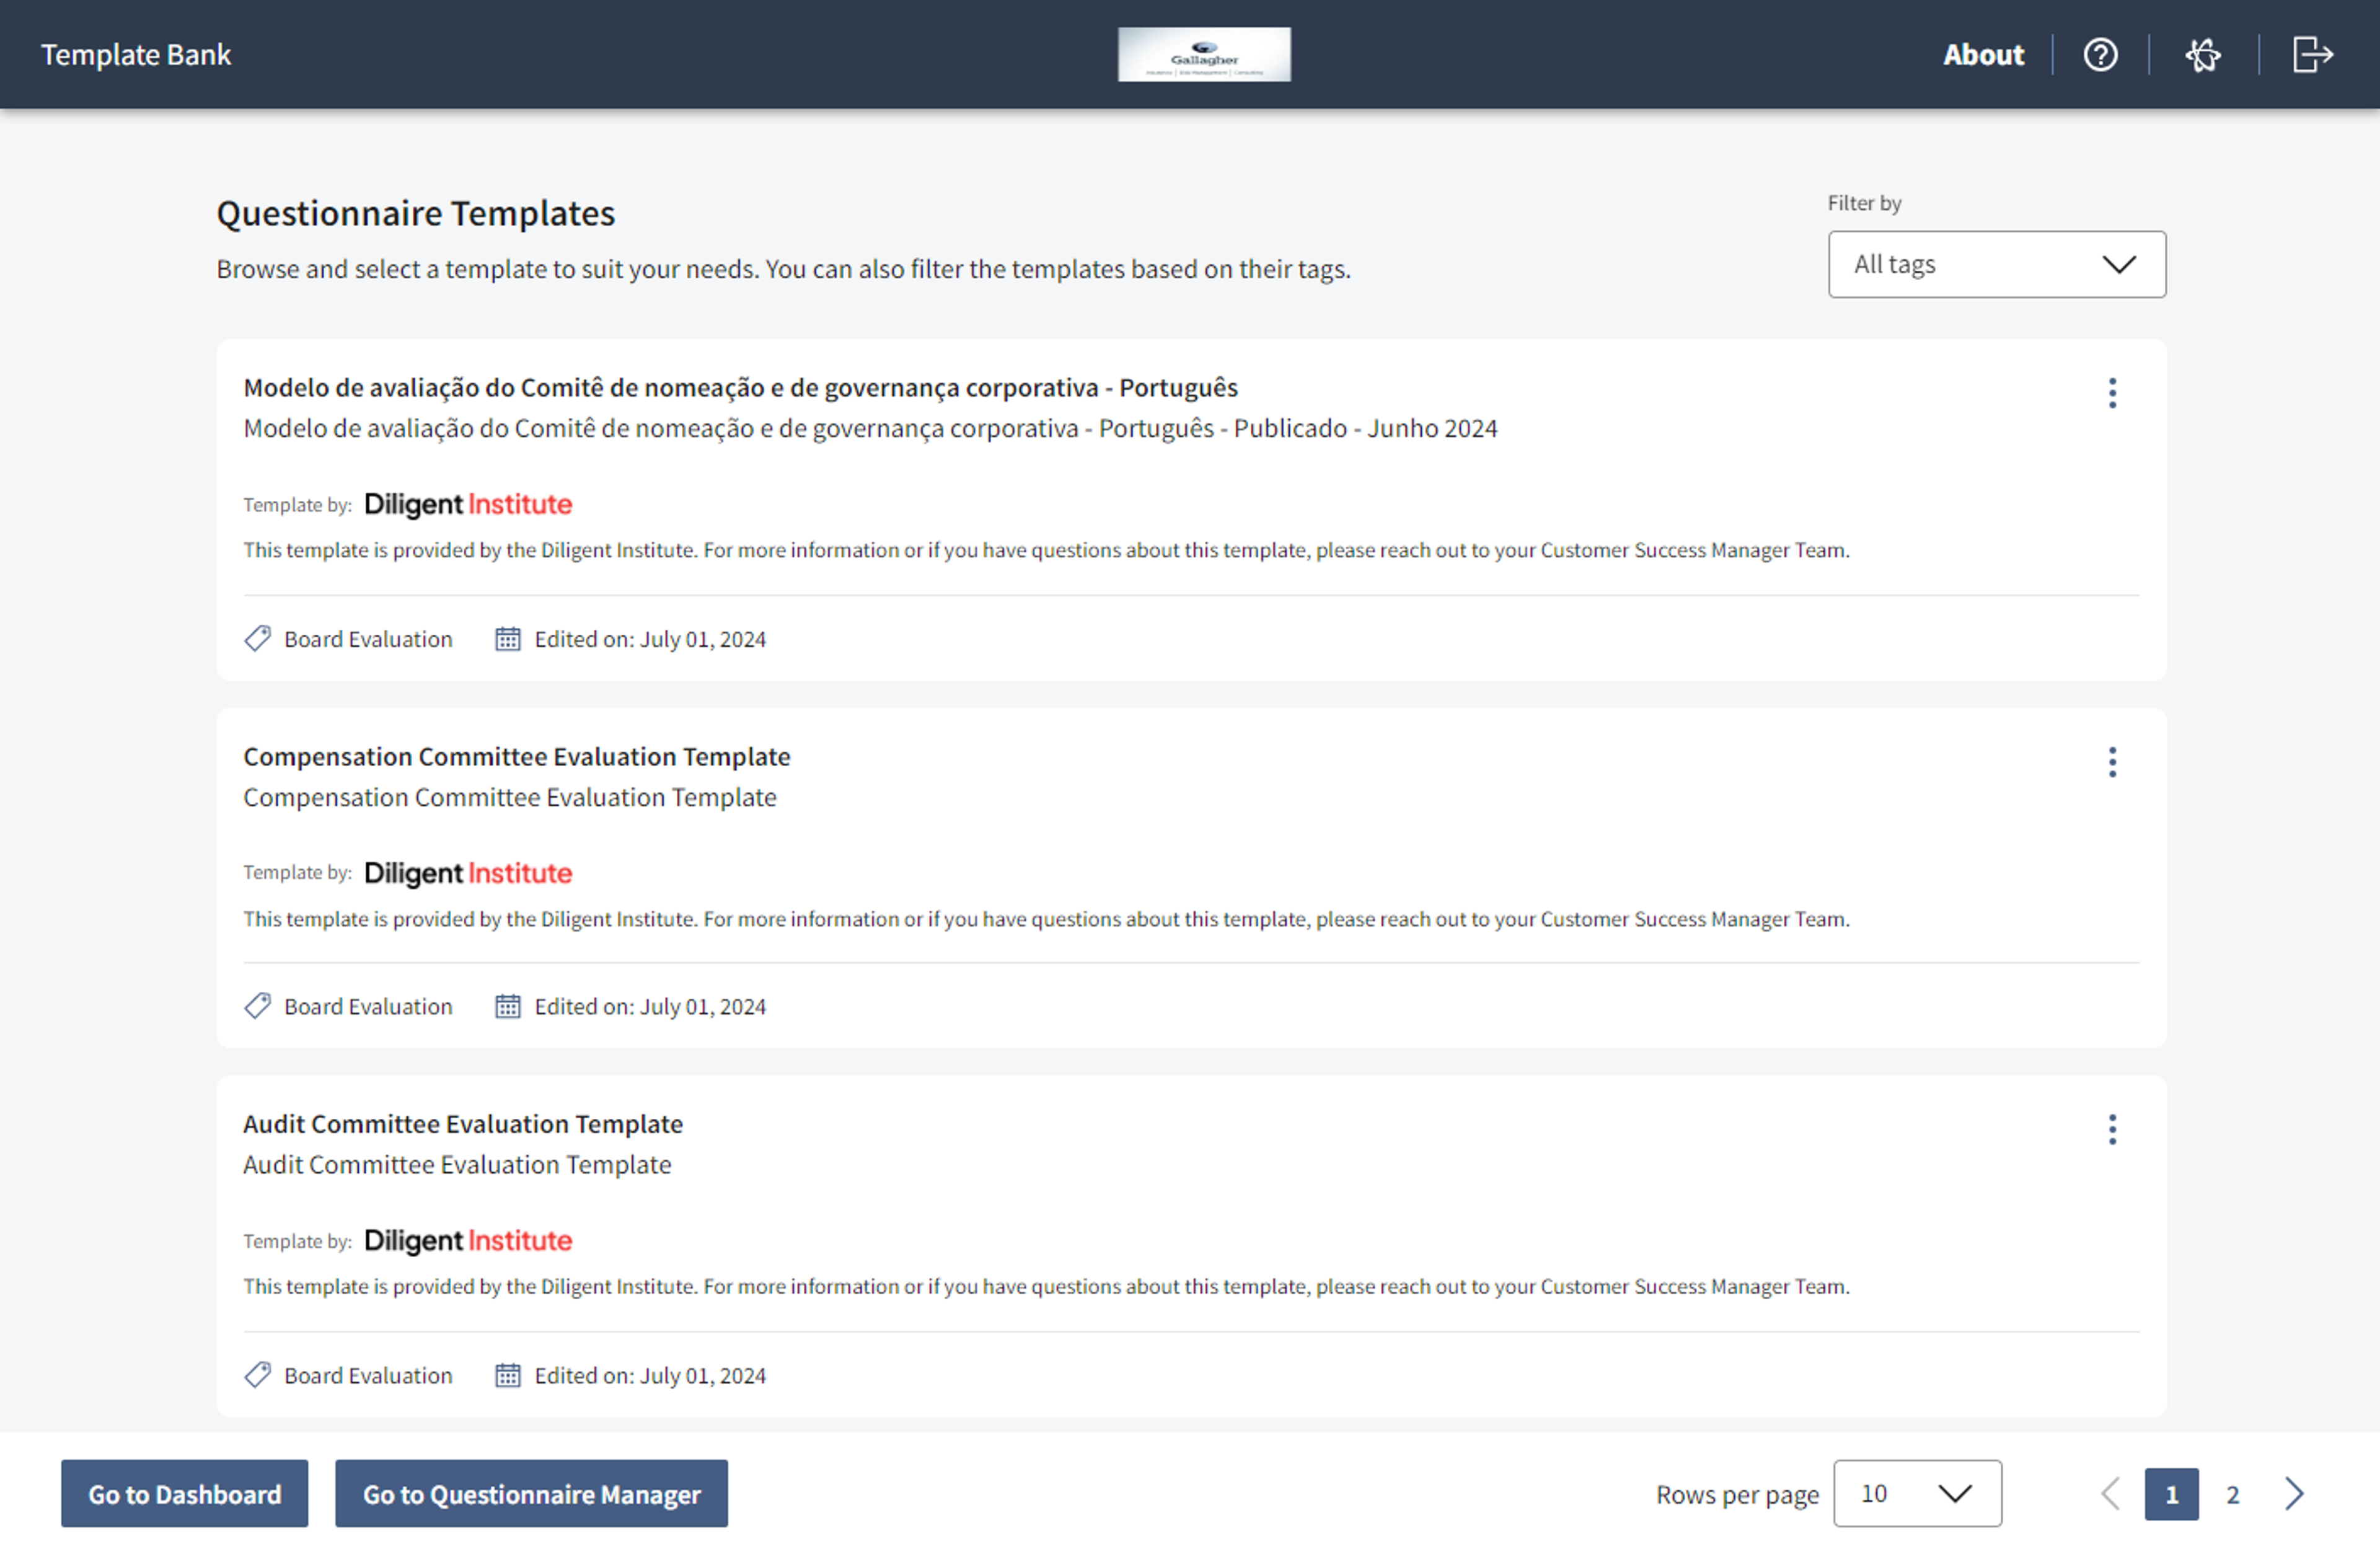Click Compensation Committee Evaluation Template subtitle line

pyautogui.click(x=510, y=797)
